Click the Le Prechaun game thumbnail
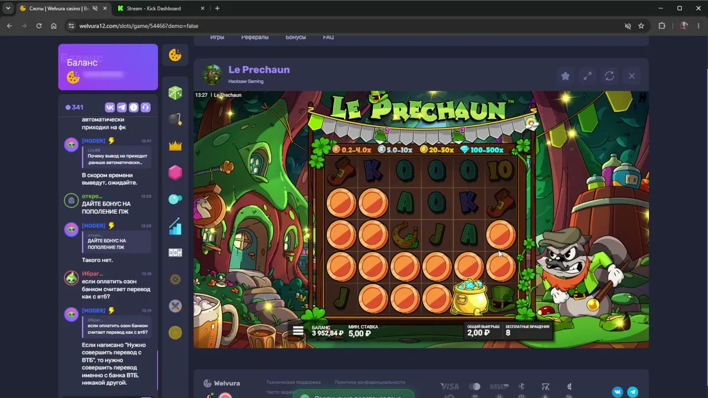708x398 pixels. [x=212, y=75]
